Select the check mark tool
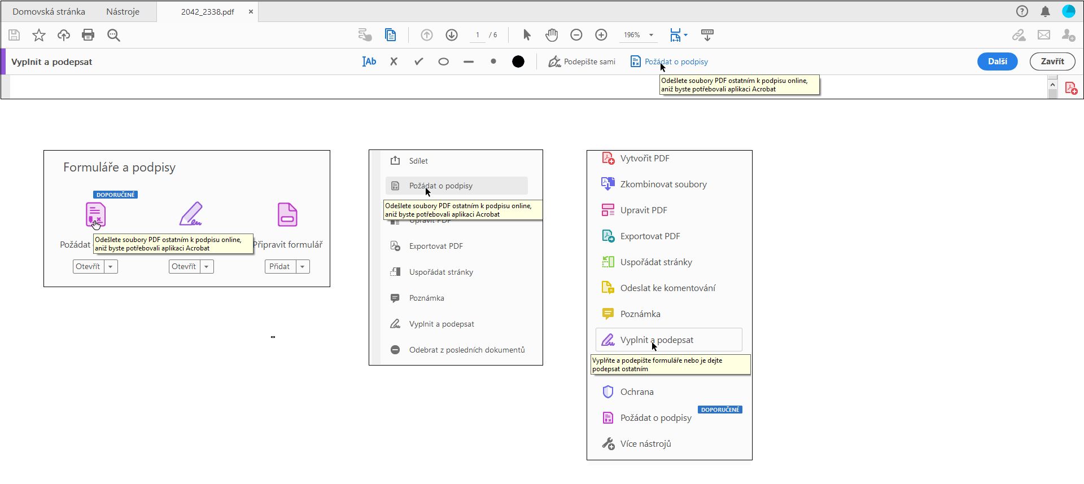This screenshot has width=1084, height=484. [x=418, y=61]
